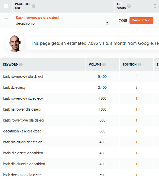Screen dimensions: 159x180
Task: Click the 7,095 estimated visits value
Action: click(x=123, y=21)
